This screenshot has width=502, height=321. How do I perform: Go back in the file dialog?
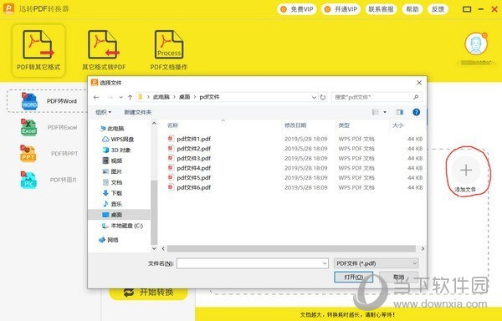tap(96, 97)
